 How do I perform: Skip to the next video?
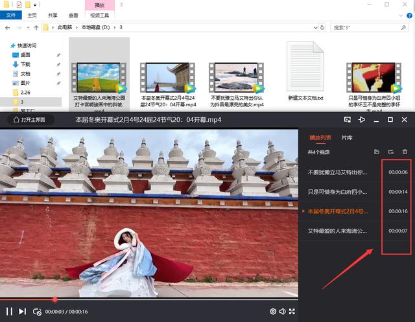[x=23, y=312]
